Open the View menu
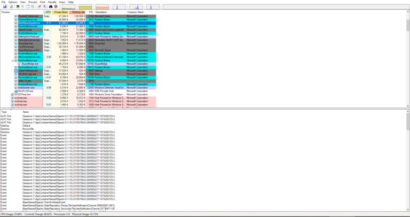 pyautogui.click(x=23, y=2)
